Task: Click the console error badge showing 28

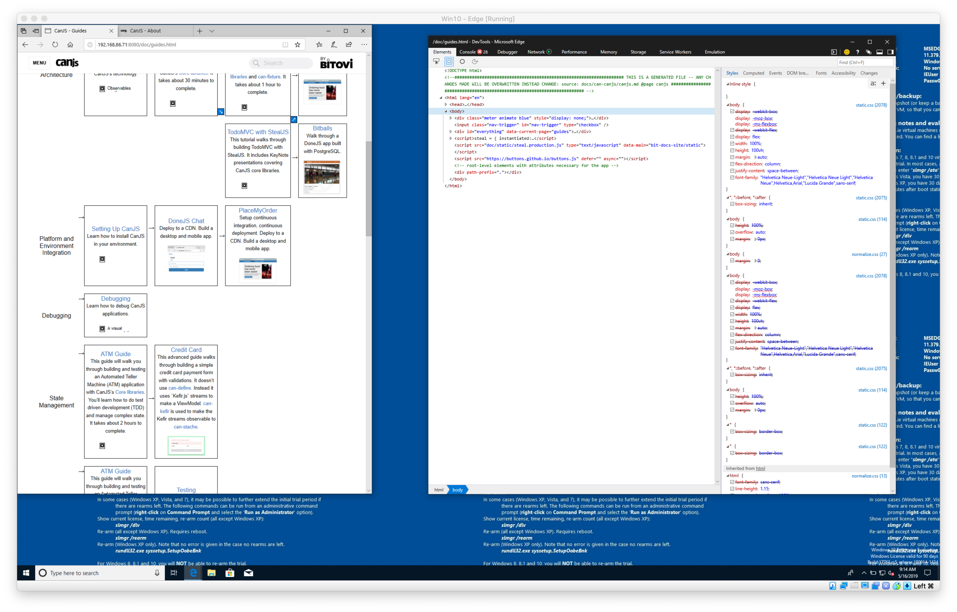Action: (481, 52)
